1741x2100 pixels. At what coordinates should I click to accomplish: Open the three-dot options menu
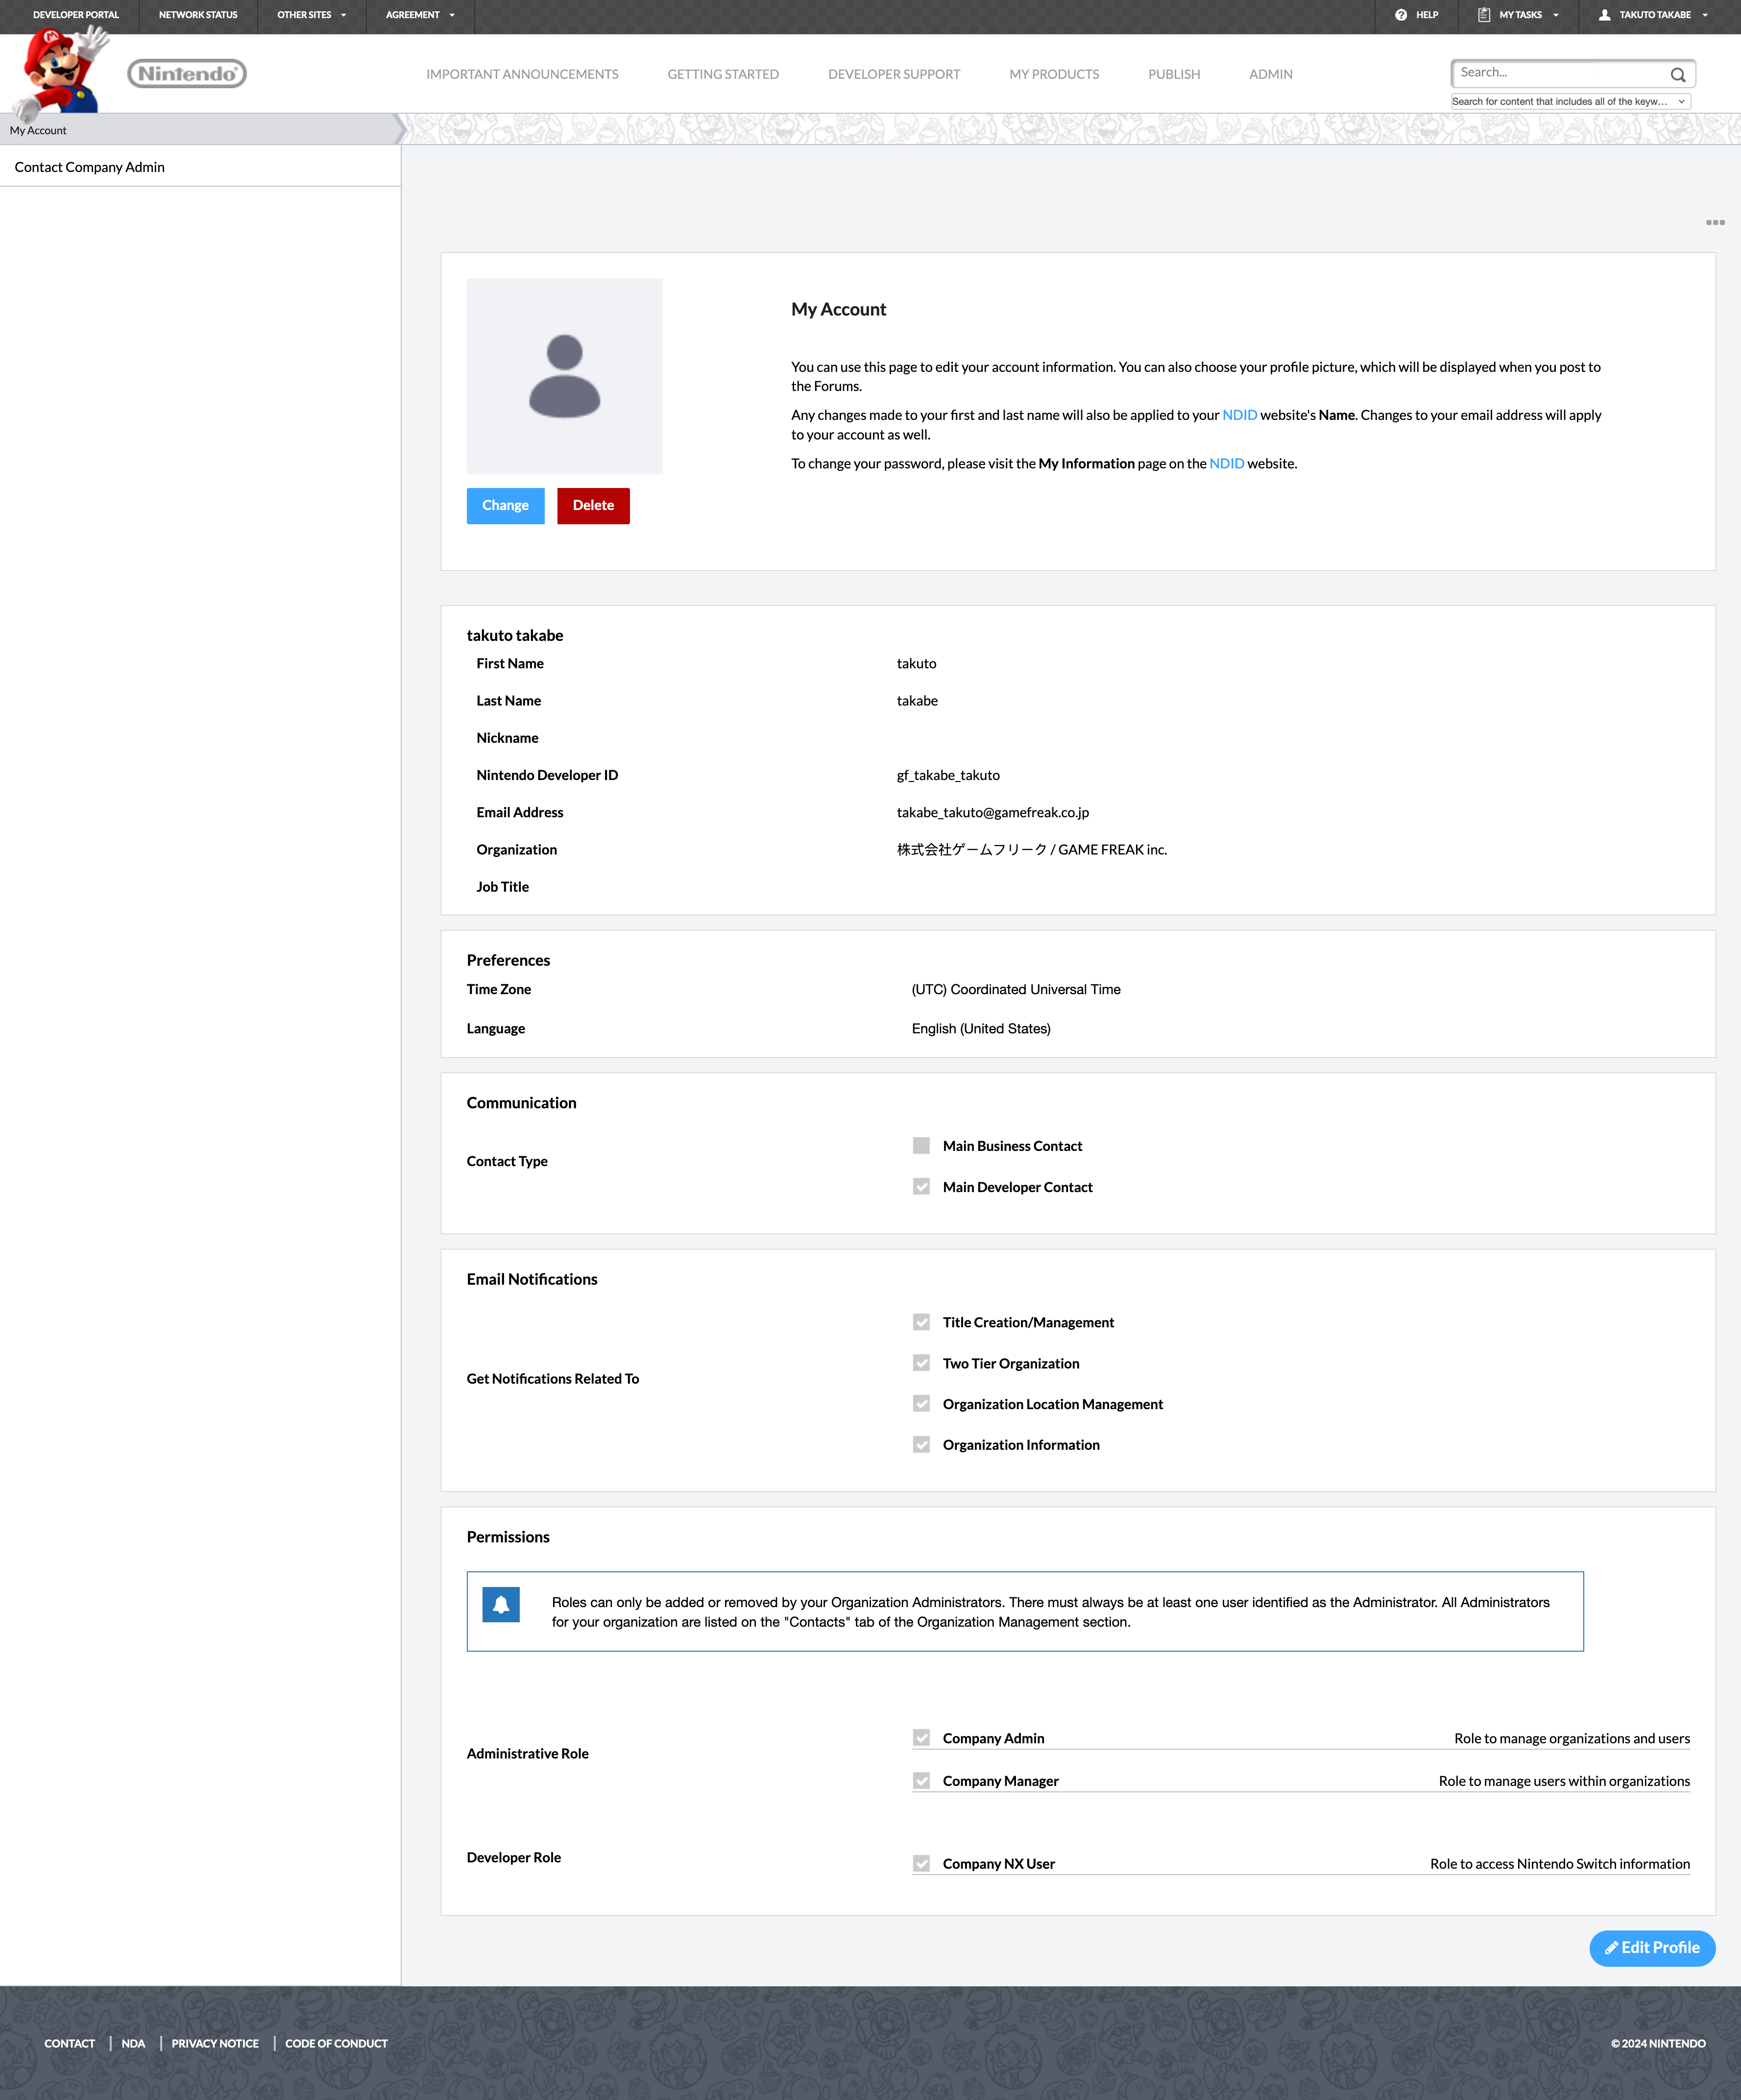pos(1715,223)
